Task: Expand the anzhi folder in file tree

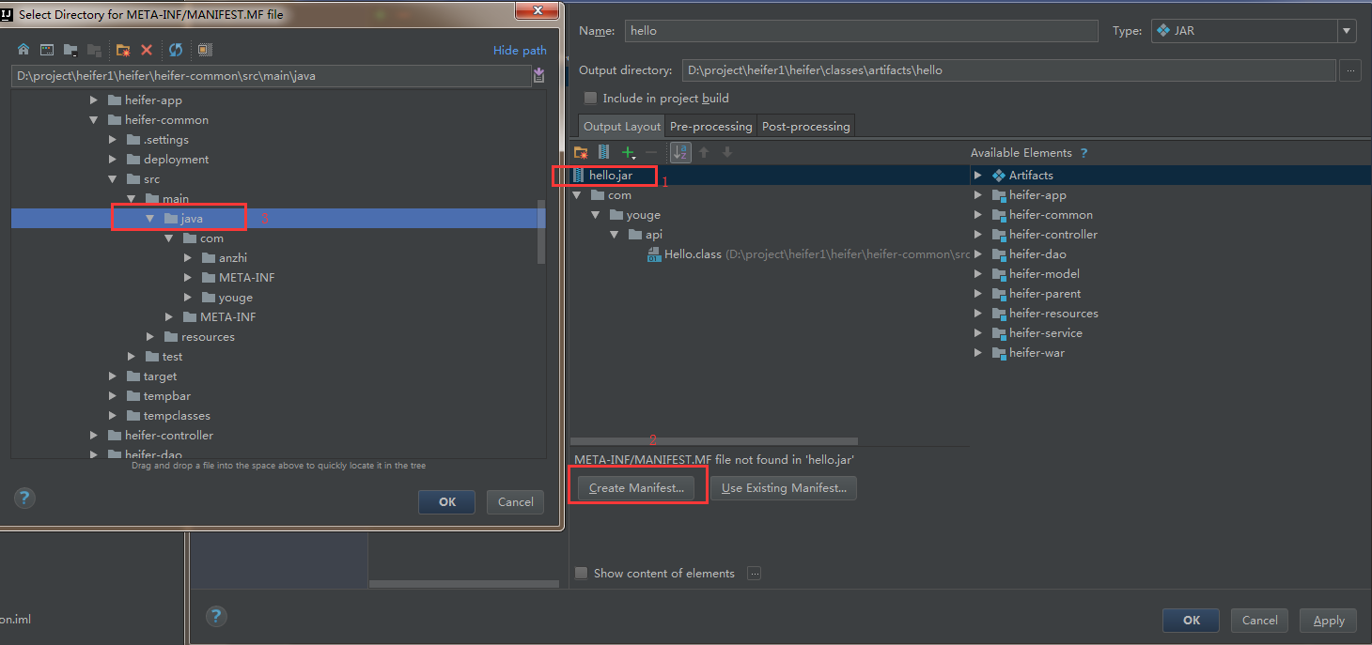Action: [188, 258]
